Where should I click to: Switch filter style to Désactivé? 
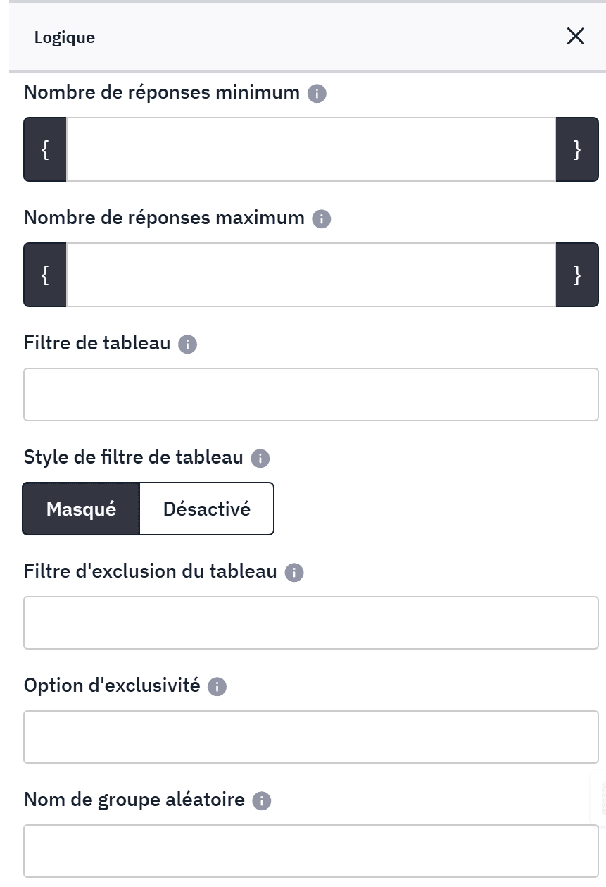coord(206,509)
